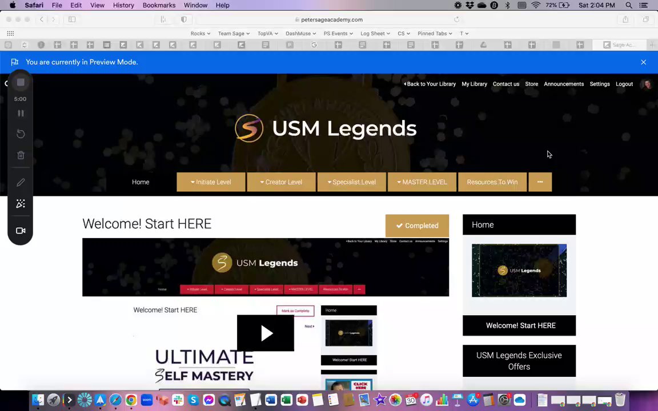Click Logout link
This screenshot has width=658, height=411.
pos(624,84)
